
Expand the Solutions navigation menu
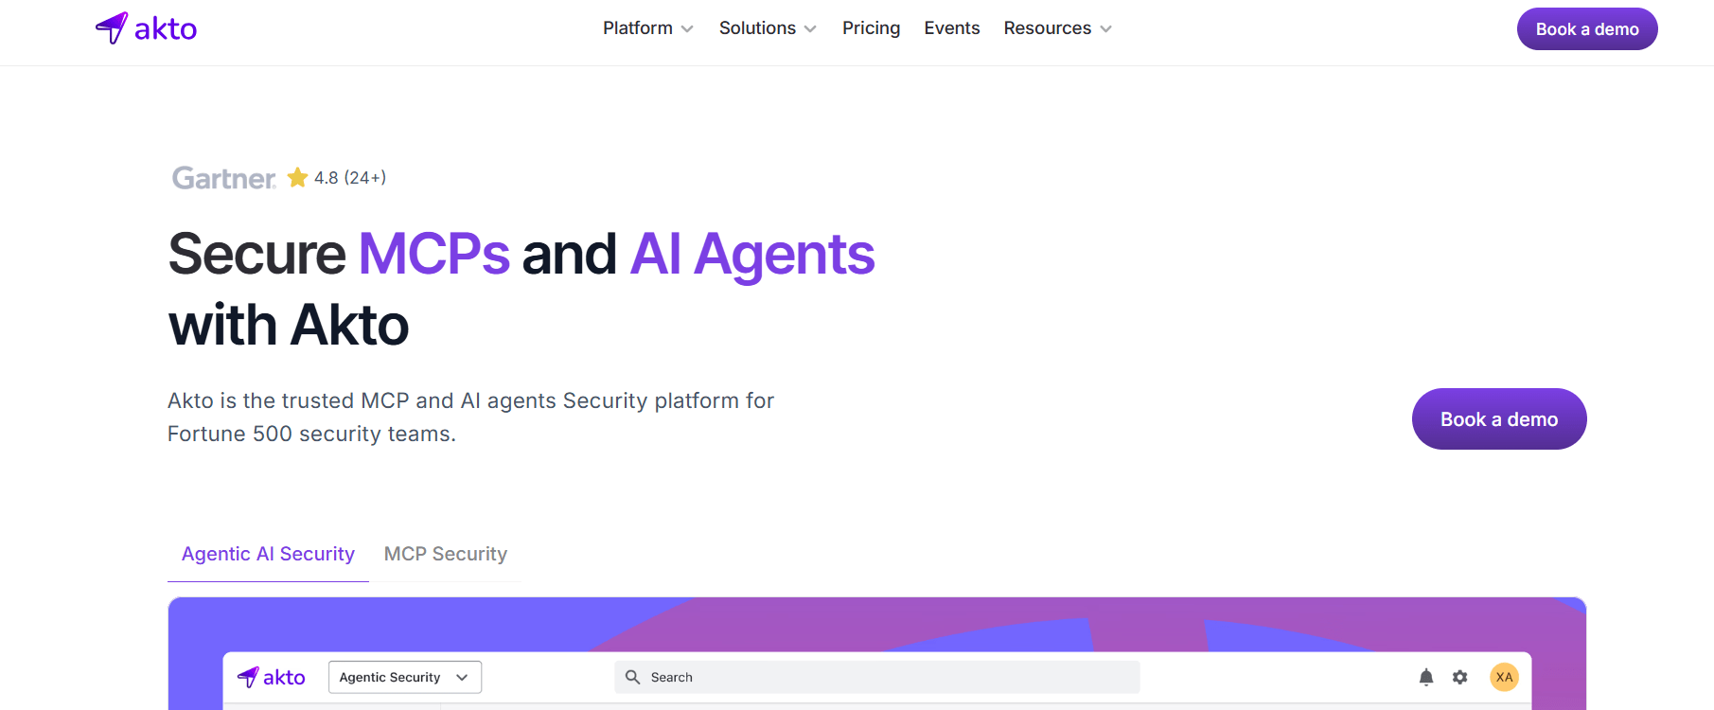(768, 28)
